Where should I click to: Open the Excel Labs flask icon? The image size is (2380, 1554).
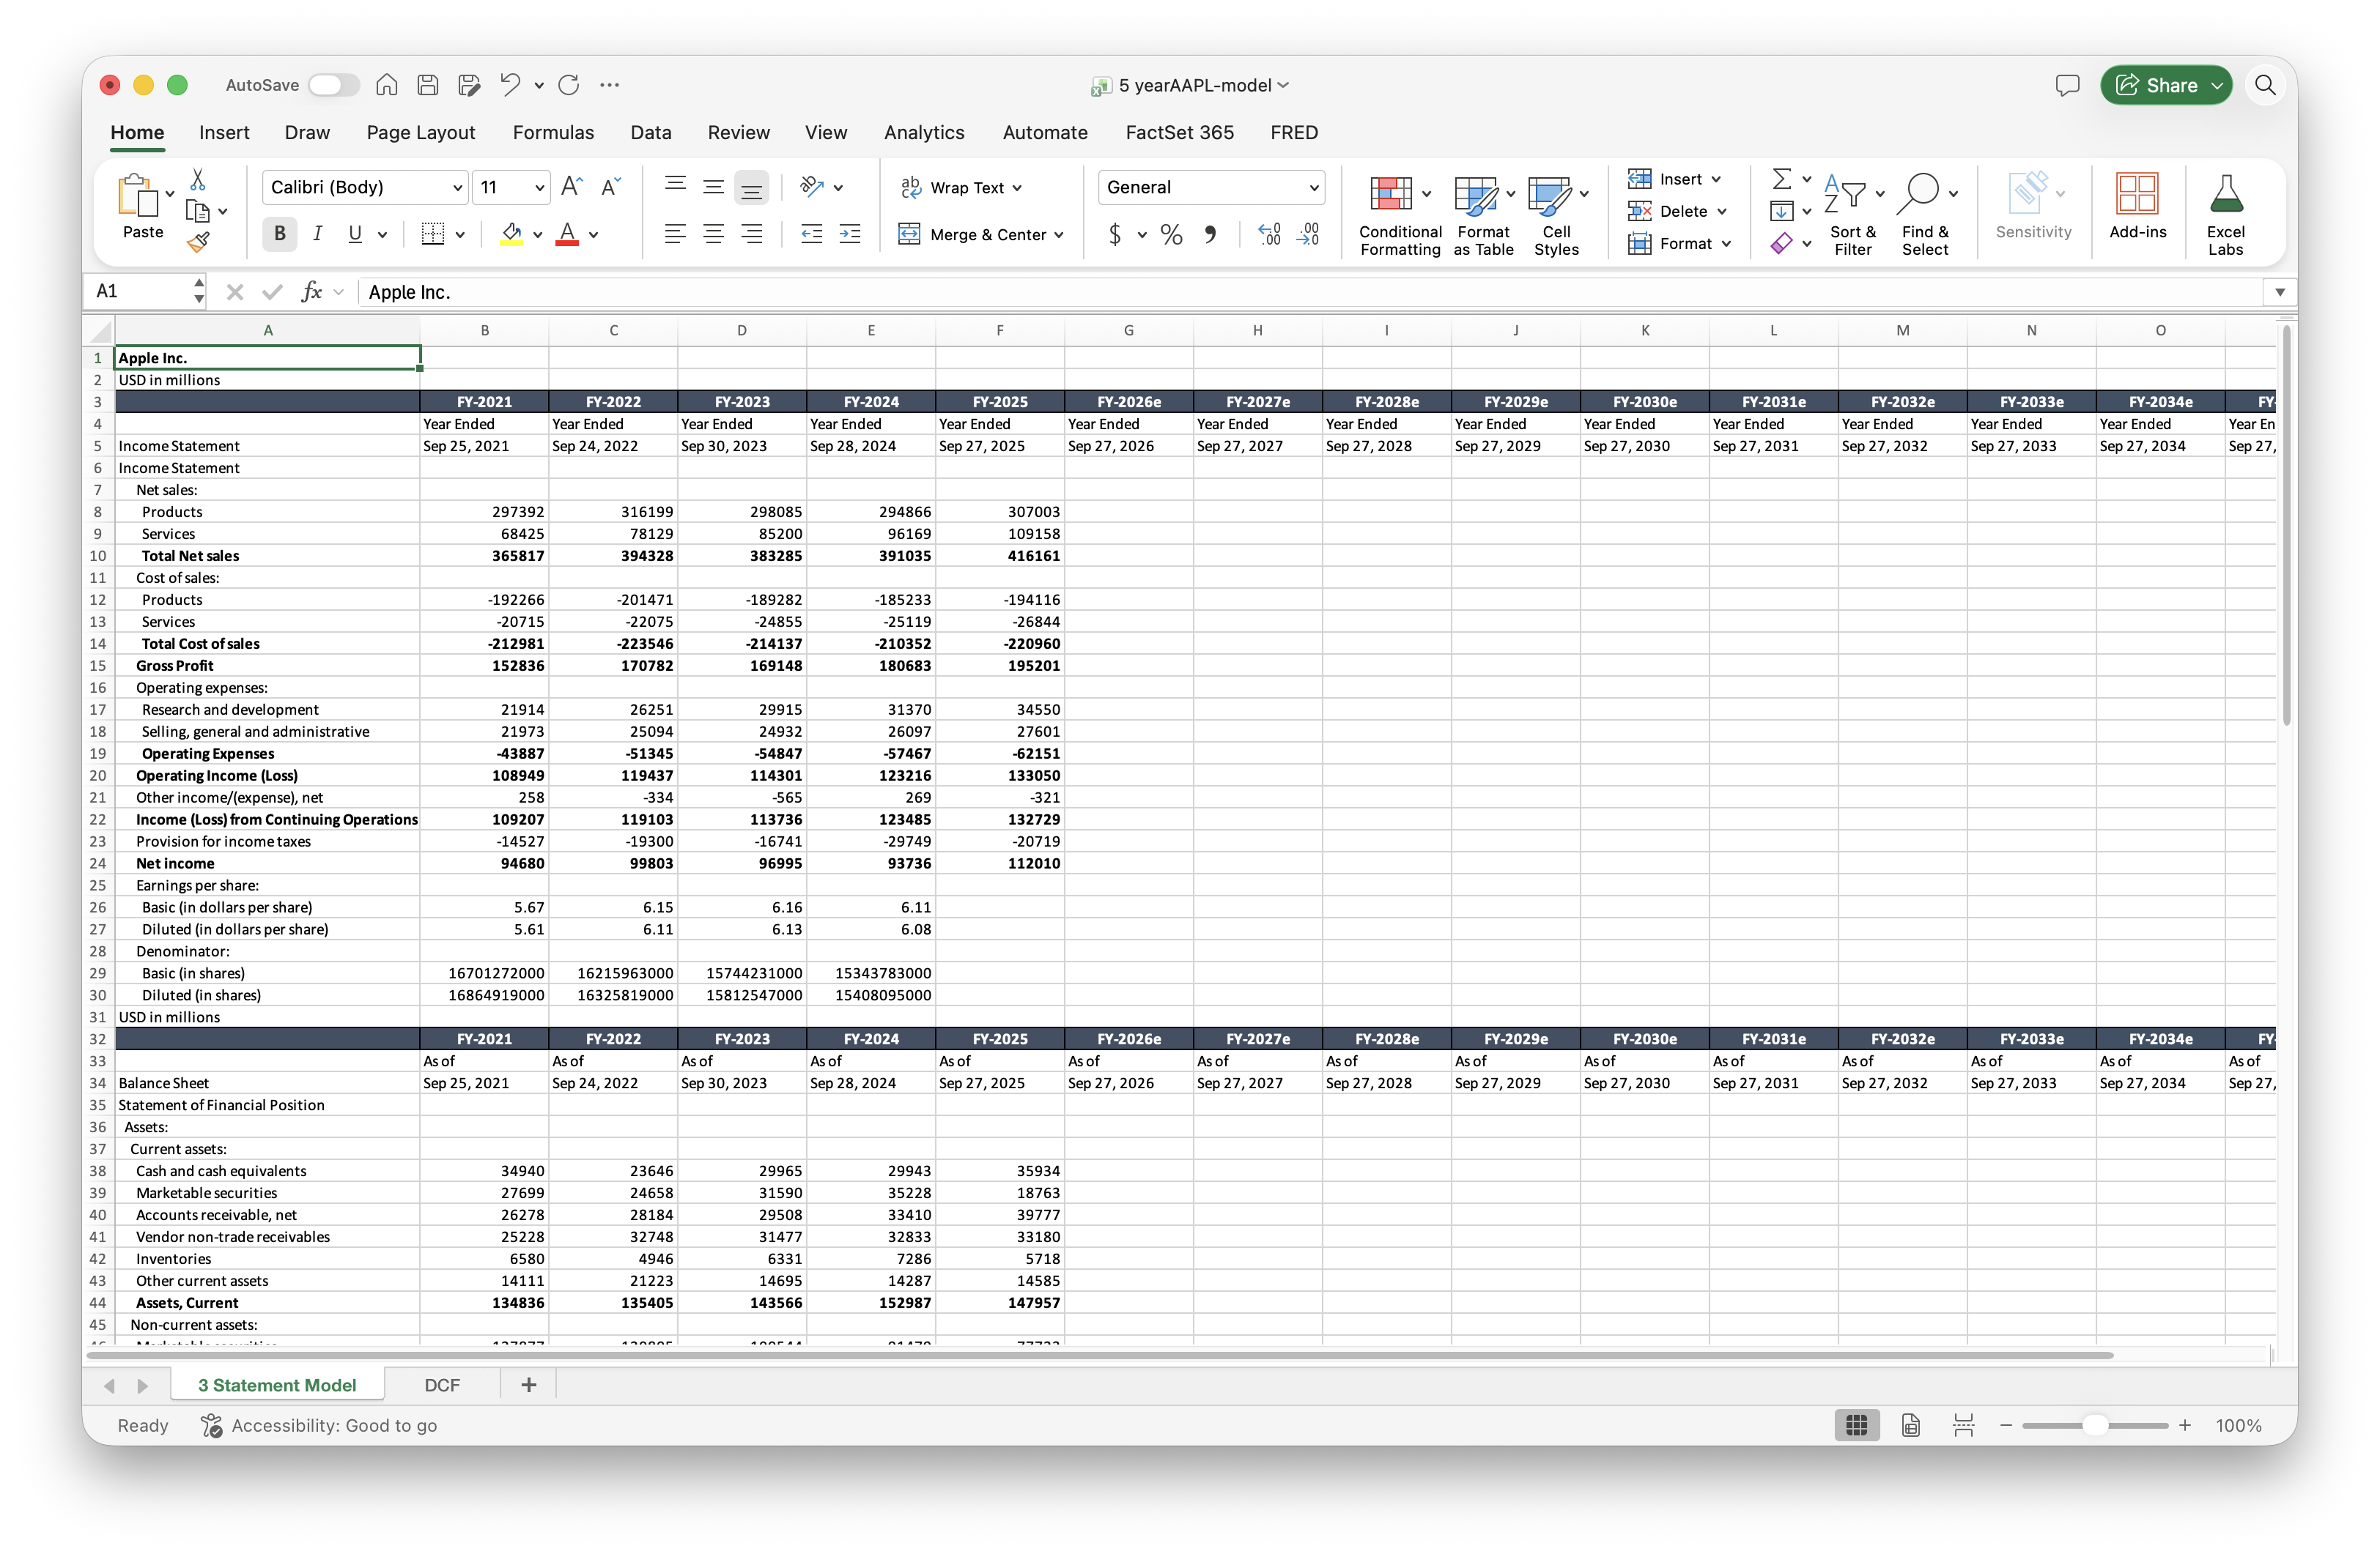tap(2226, 214)
